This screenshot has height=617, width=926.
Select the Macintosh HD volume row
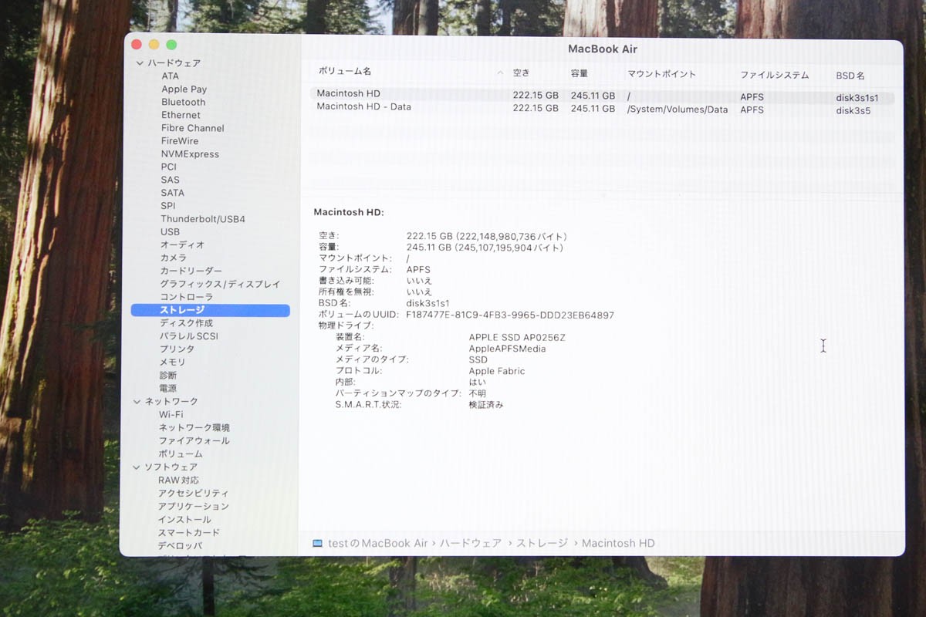coord(602,96)
